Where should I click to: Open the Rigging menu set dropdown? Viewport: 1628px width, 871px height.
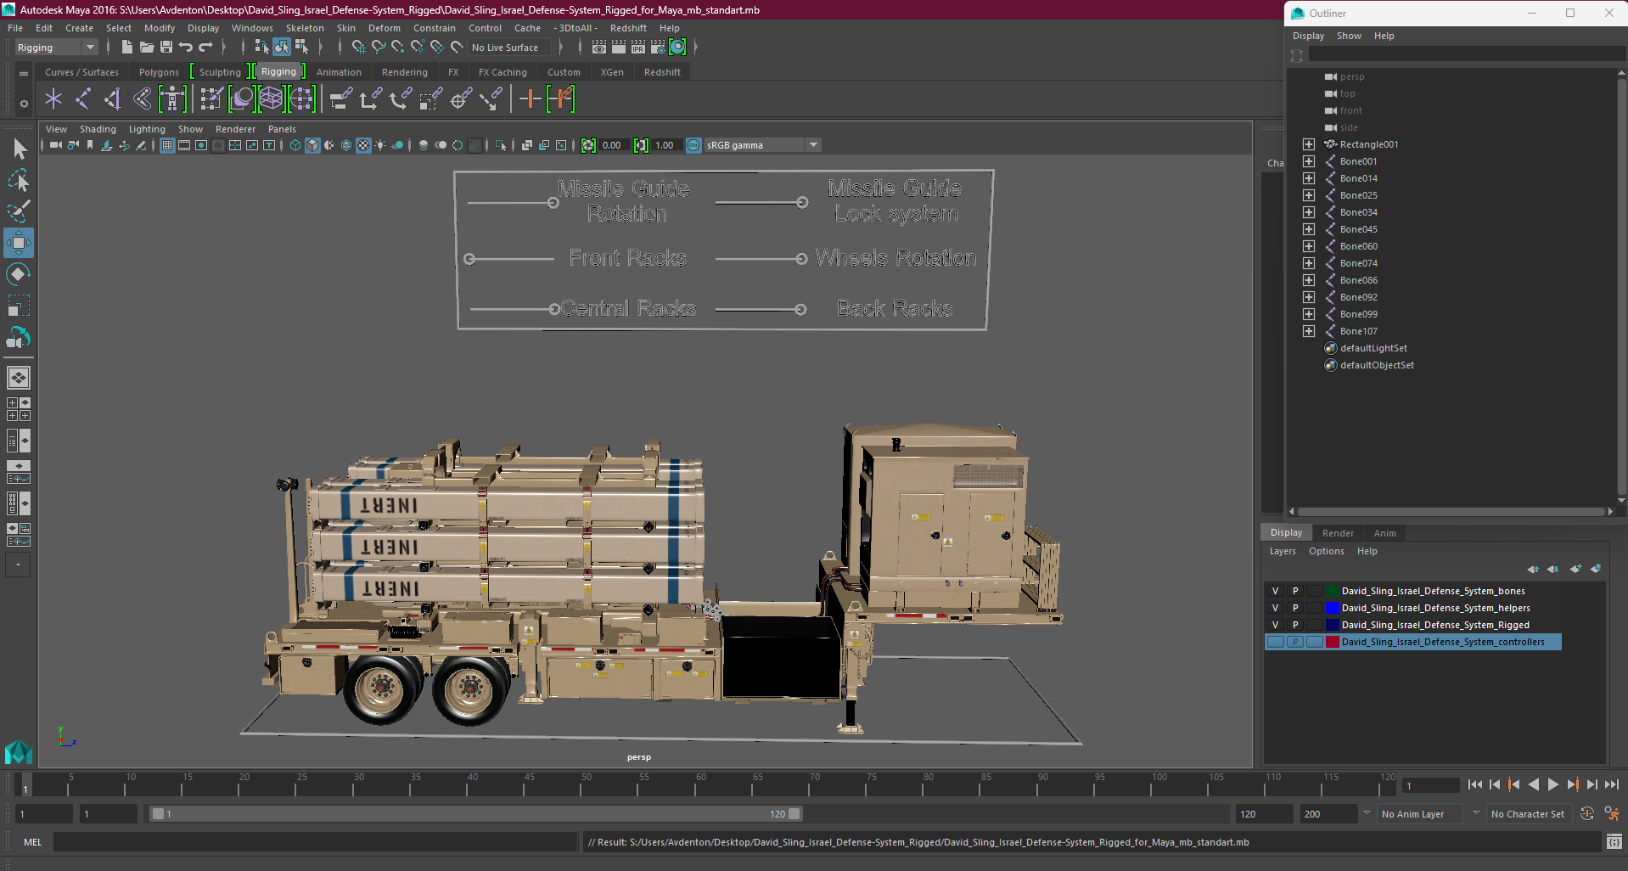pyautogui.click(x=56, y=48)
